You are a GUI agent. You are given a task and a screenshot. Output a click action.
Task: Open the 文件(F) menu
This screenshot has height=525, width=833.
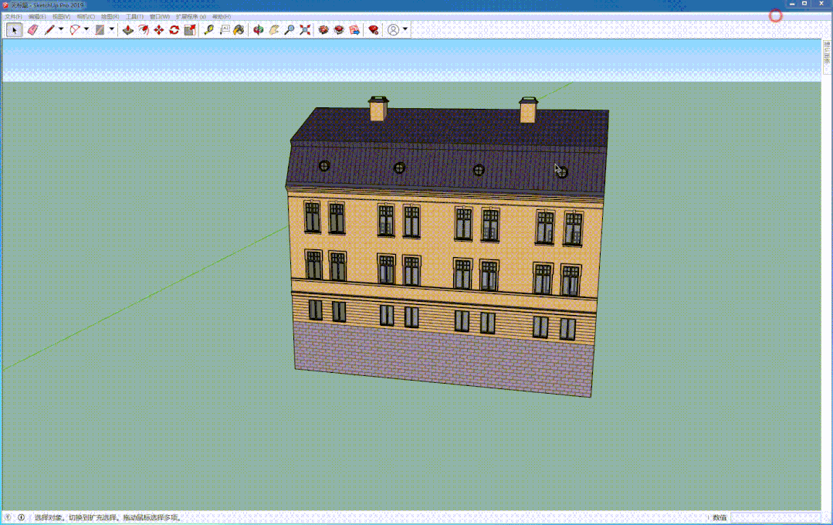coord(13,17)
